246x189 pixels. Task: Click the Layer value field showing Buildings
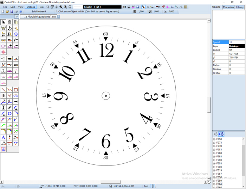237,46
